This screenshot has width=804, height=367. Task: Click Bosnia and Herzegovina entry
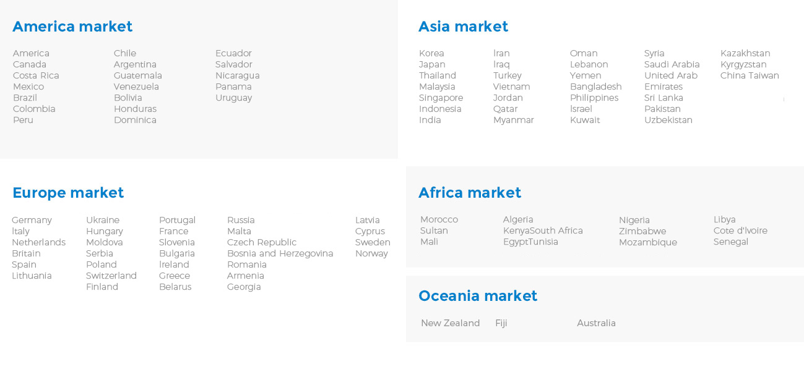[280, 253]
